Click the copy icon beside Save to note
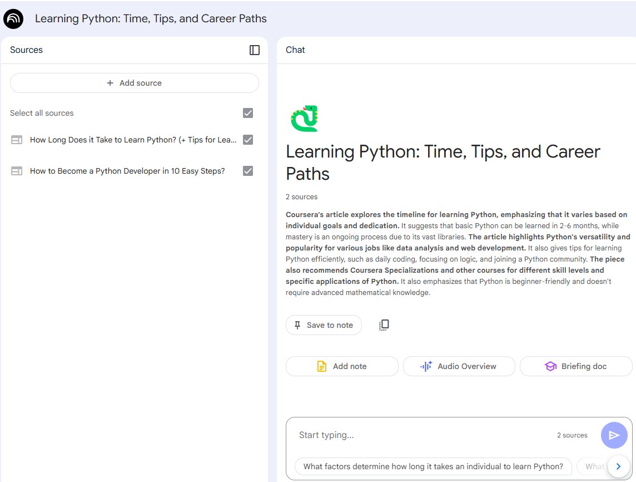 pyautogui.click(x=384, y=325)
